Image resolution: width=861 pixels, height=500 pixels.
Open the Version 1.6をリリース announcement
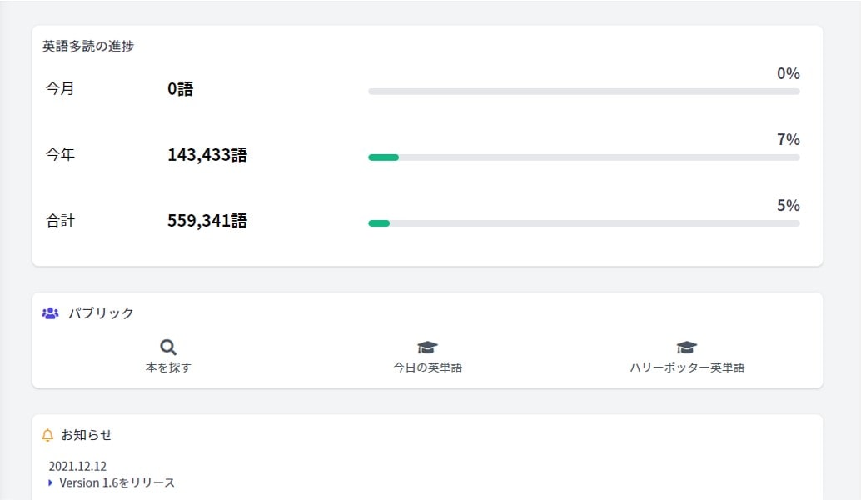tap(117, 482)
